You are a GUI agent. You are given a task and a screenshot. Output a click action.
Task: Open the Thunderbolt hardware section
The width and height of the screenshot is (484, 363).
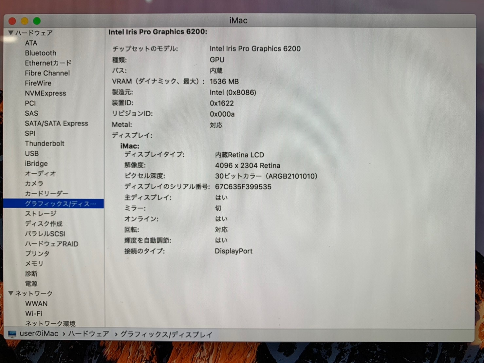(45, 143)
